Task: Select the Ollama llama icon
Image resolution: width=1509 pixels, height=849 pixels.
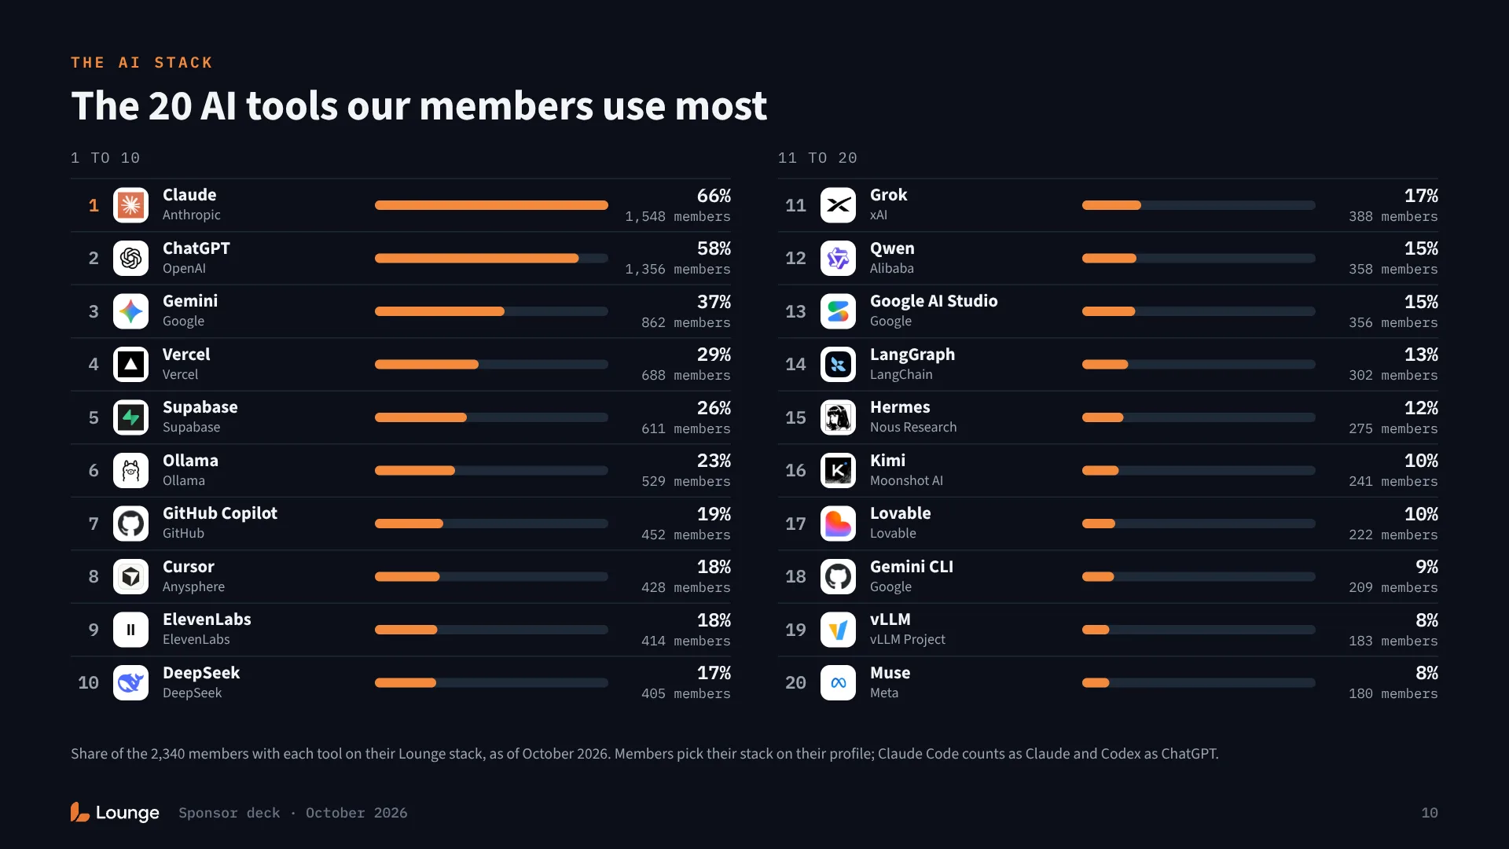Action: coord(130,470)
